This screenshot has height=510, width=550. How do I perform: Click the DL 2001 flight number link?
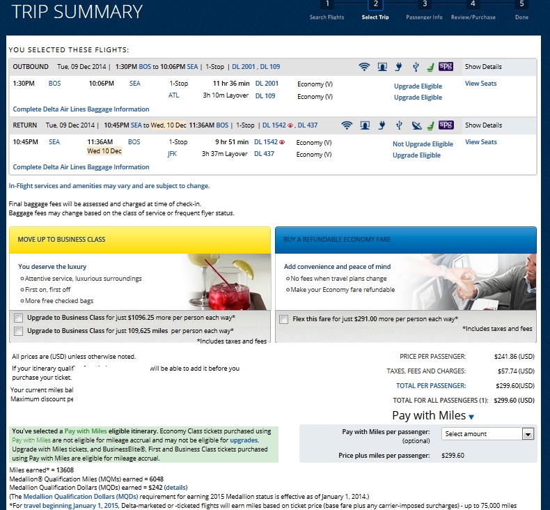tap(267, 84)
